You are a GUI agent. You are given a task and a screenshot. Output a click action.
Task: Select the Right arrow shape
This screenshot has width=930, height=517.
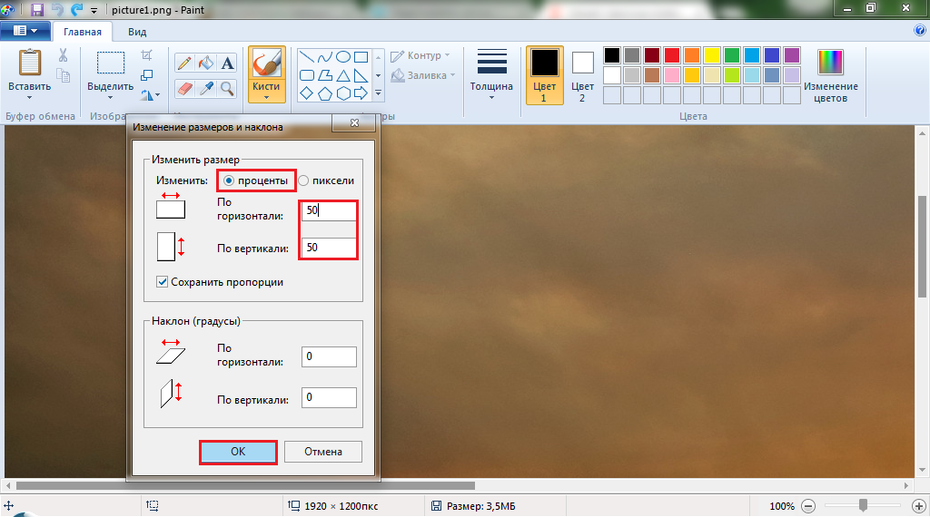click(x=361, y=93)
